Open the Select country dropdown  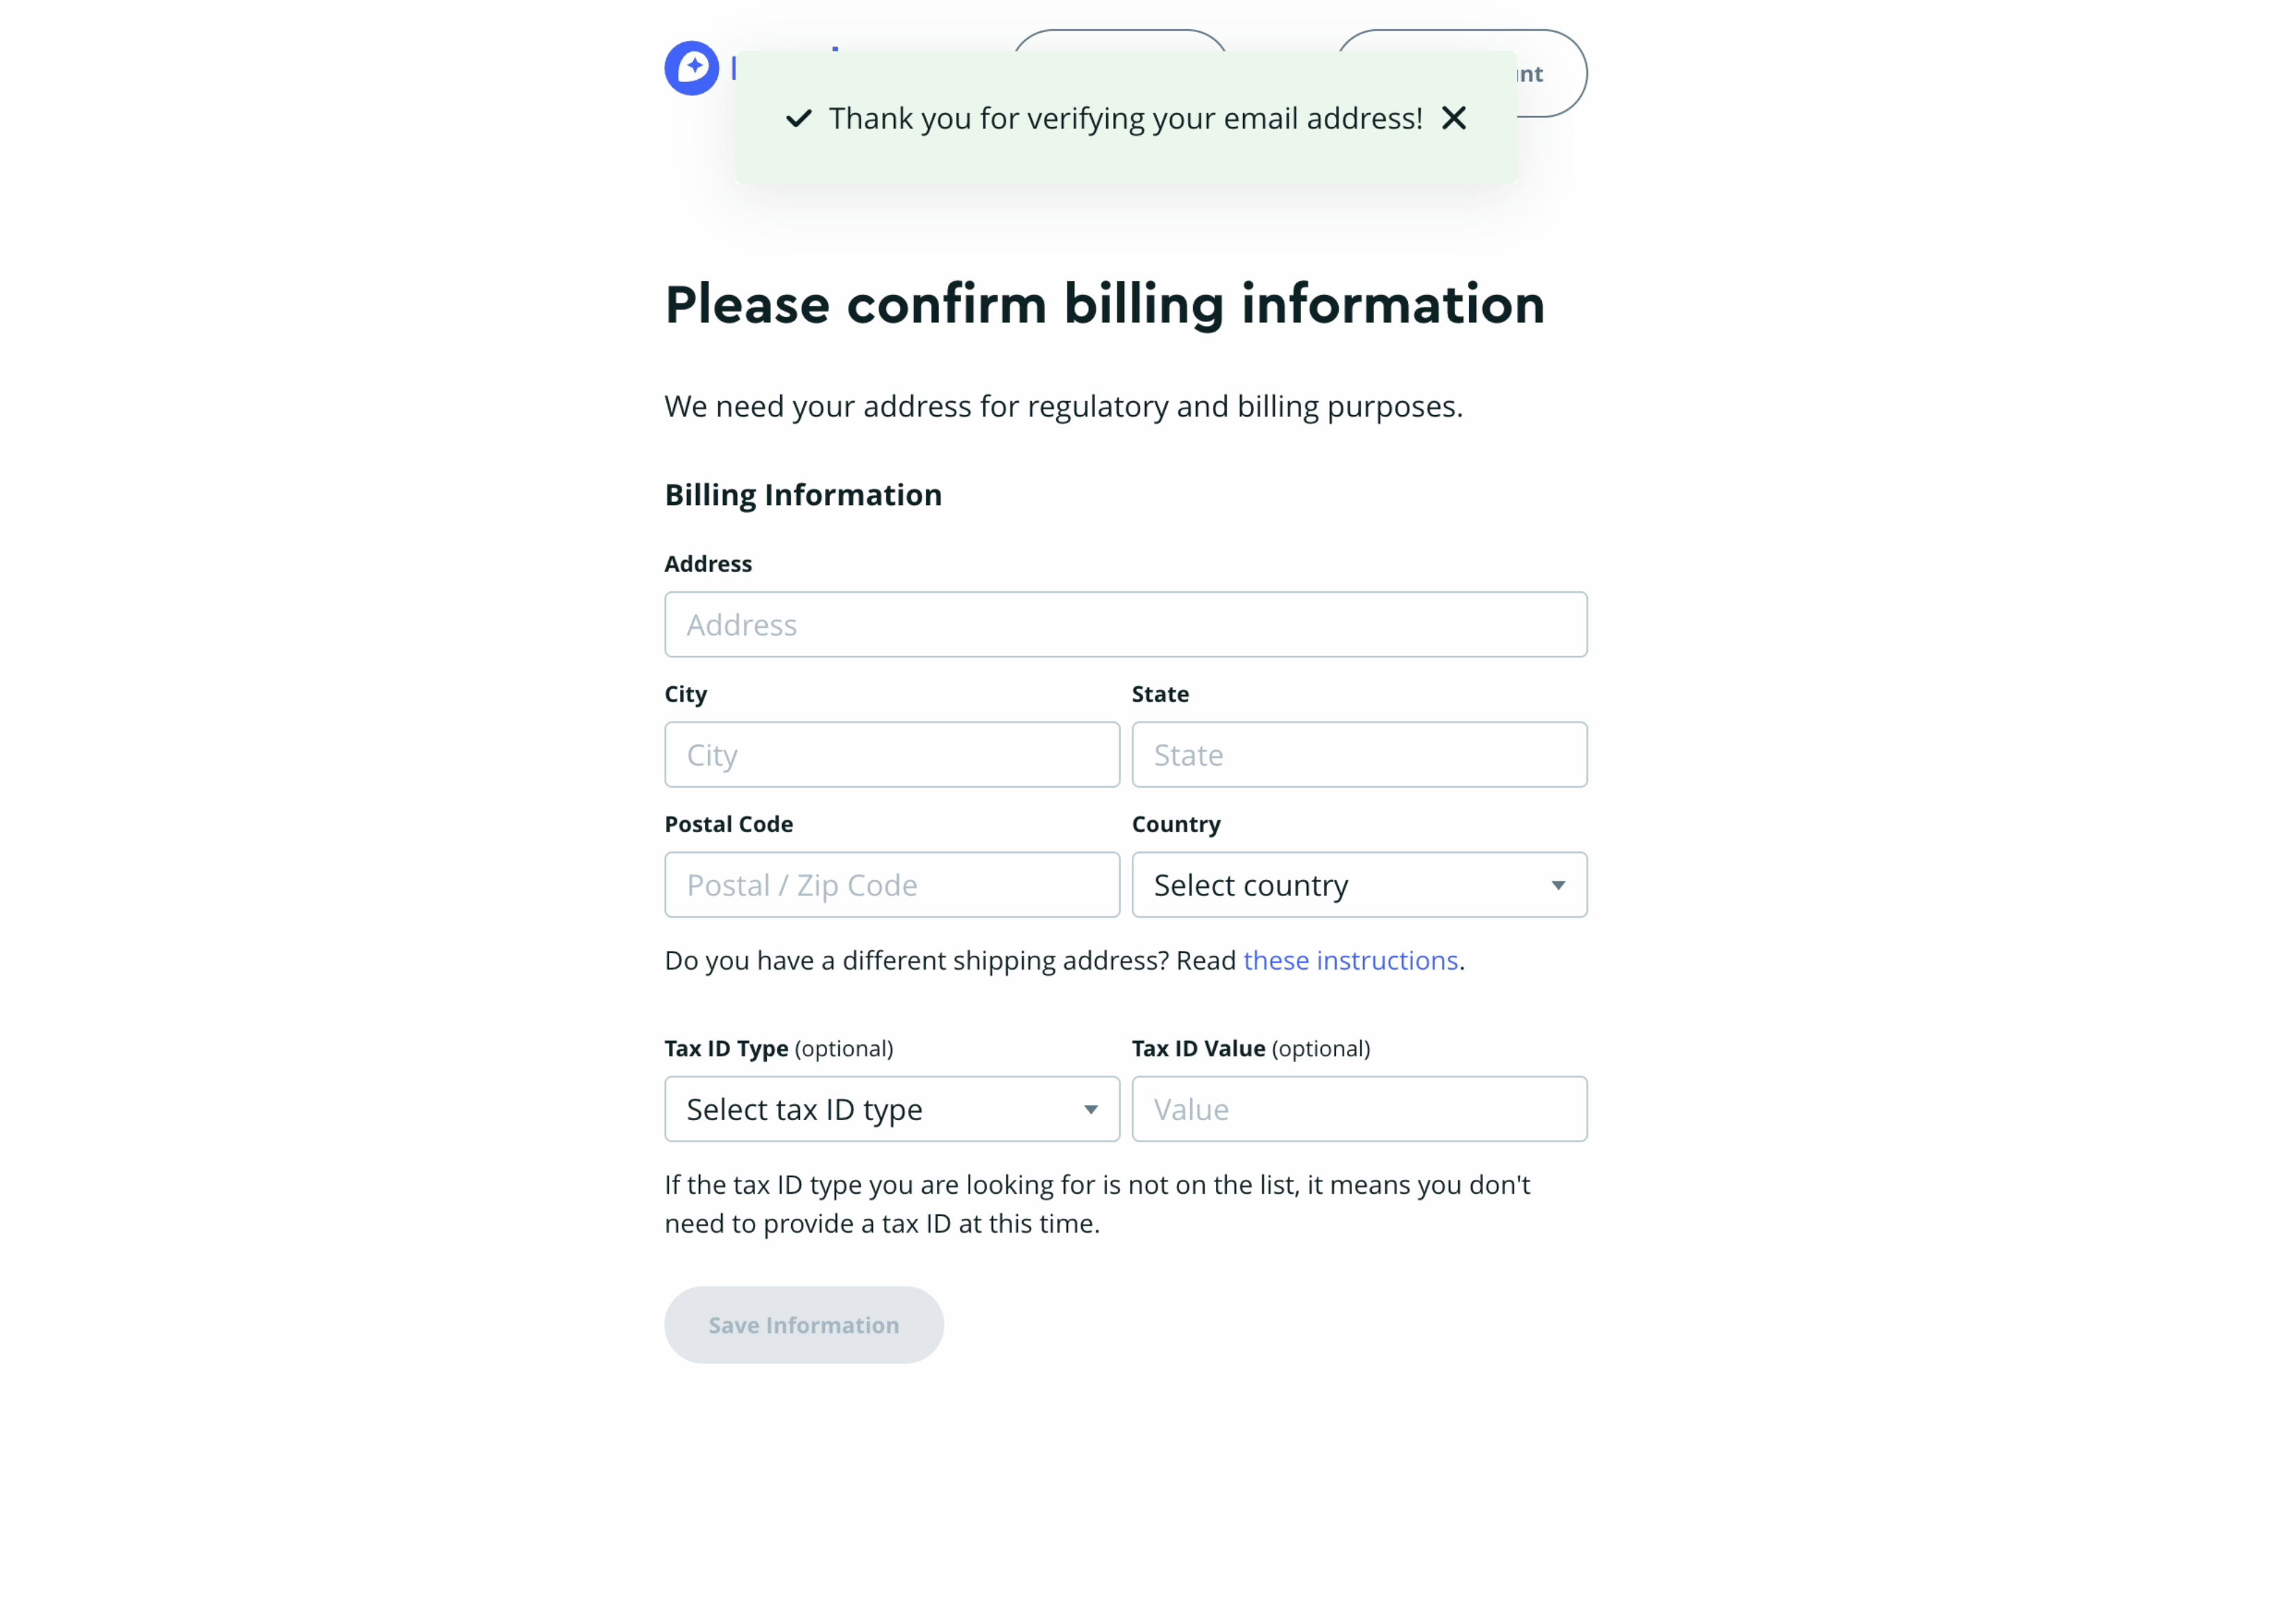click(x=1340, y=884)
